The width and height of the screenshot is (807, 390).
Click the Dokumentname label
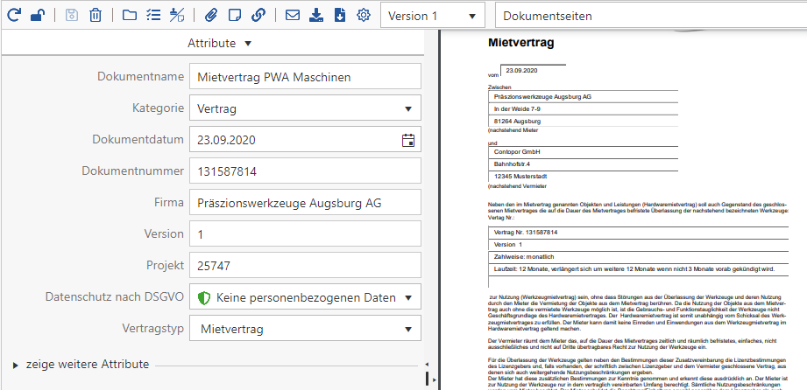coord(140,77)
